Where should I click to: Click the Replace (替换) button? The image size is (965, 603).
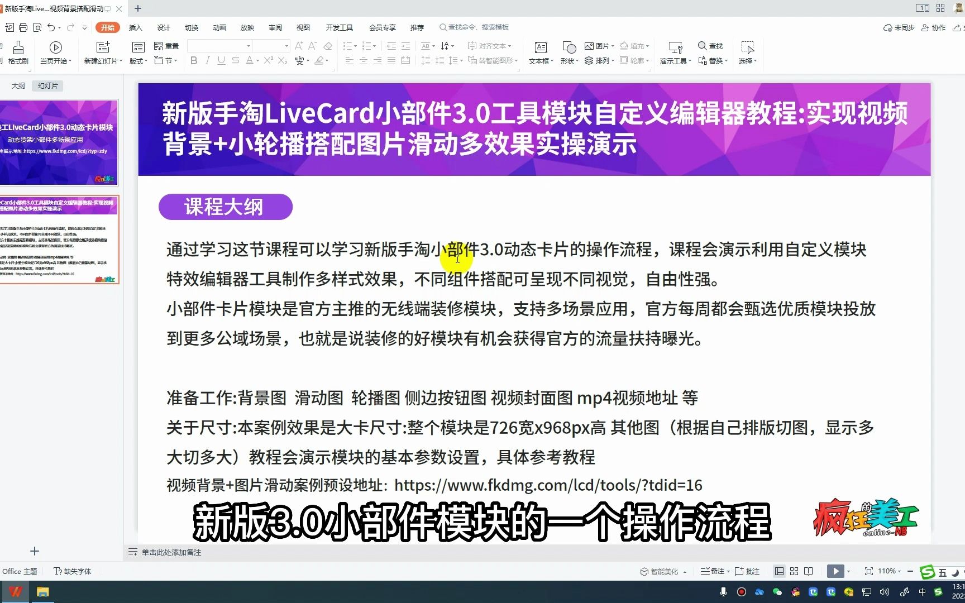pos(713,60)
